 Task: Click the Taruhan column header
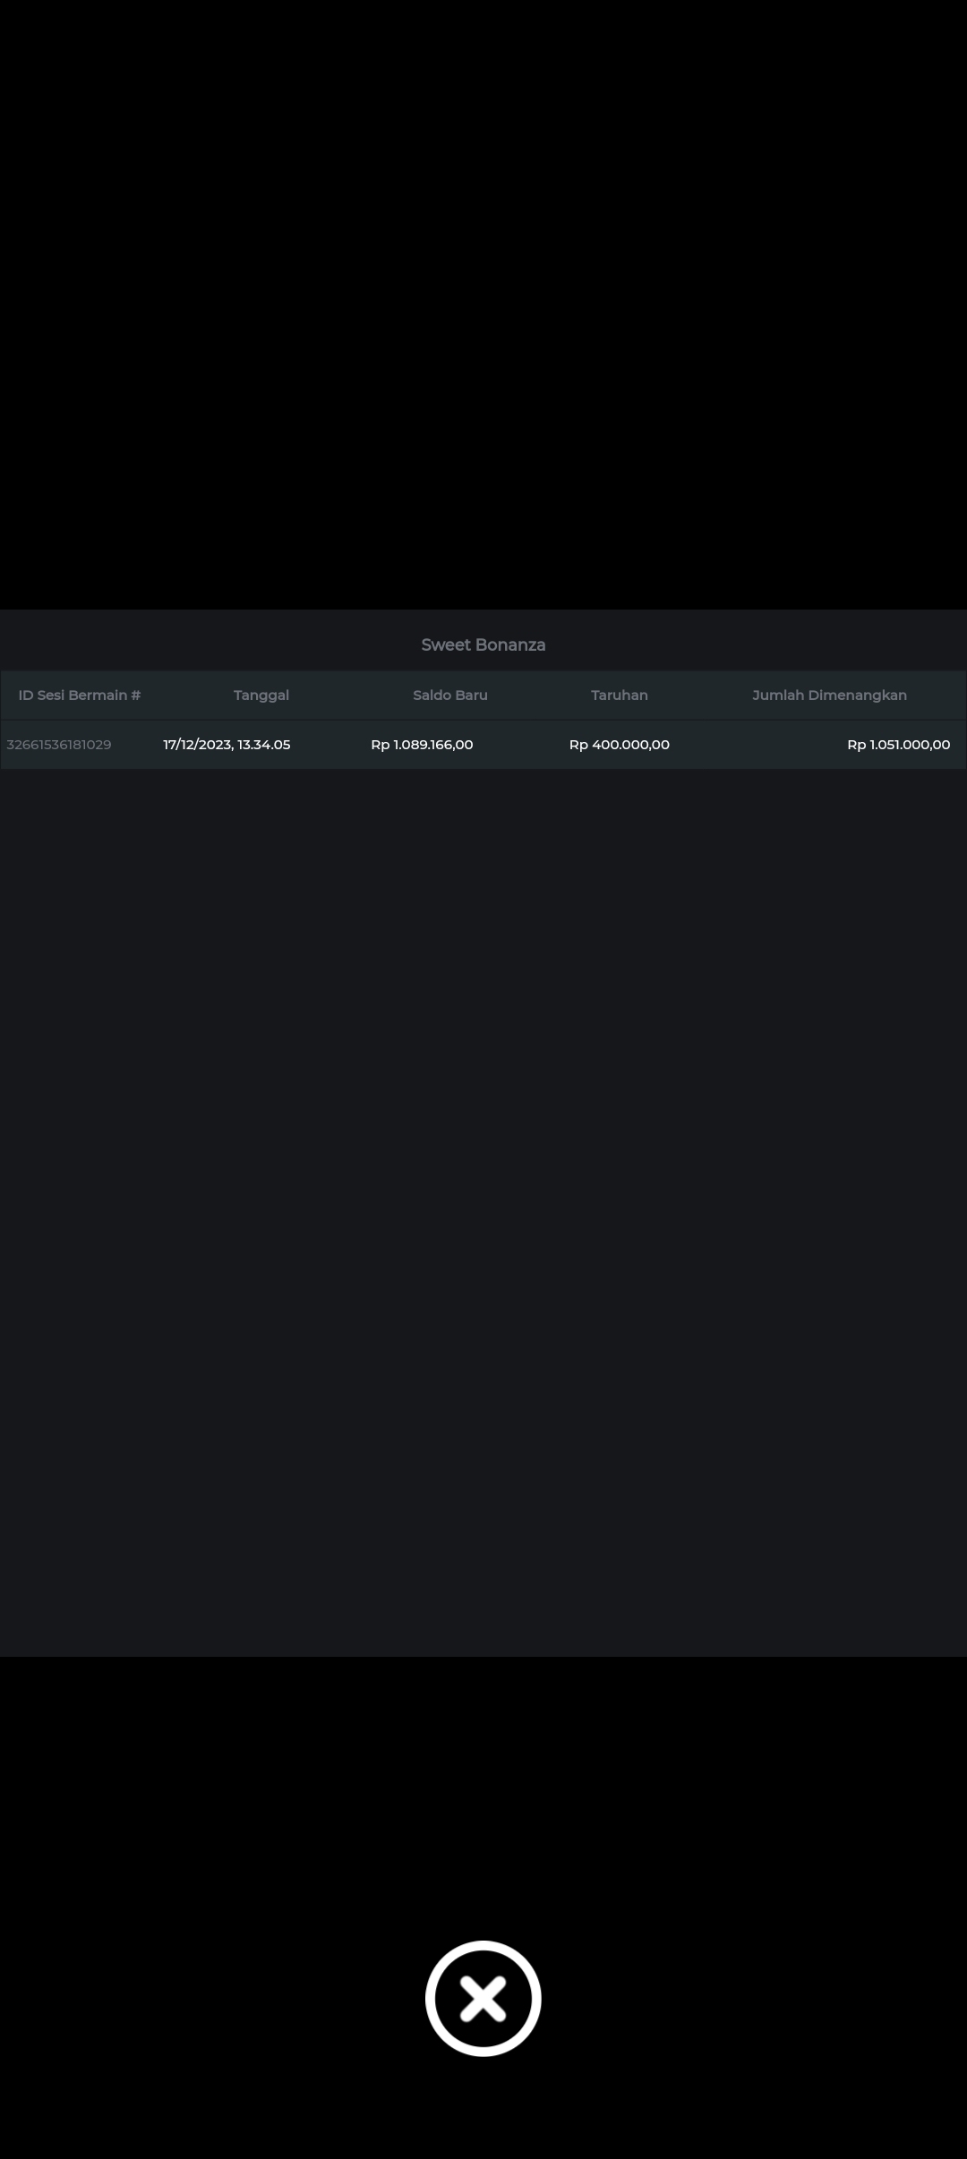(x=619, y=695)
